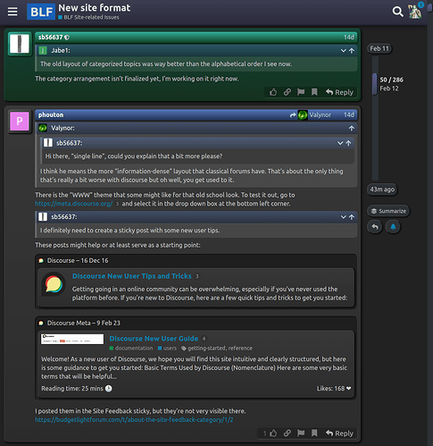Open the hamburger sidebar menu
The width and height of the screenshot is (433, 446).
12,12
